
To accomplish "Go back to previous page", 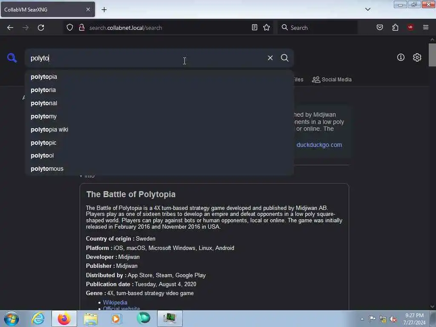I will coord(10,28).
